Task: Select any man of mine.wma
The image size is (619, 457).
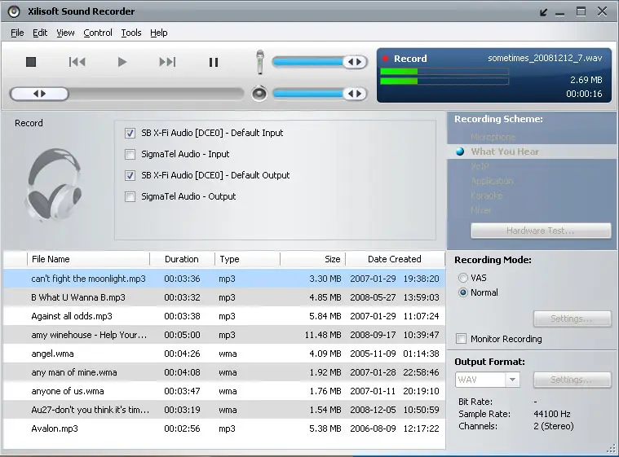Action: click(x=224, y=372)
